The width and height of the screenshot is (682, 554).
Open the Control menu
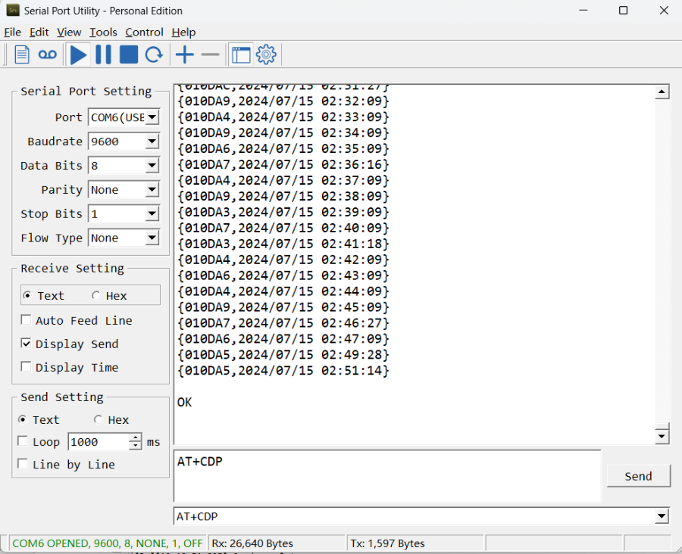point(145,32)
